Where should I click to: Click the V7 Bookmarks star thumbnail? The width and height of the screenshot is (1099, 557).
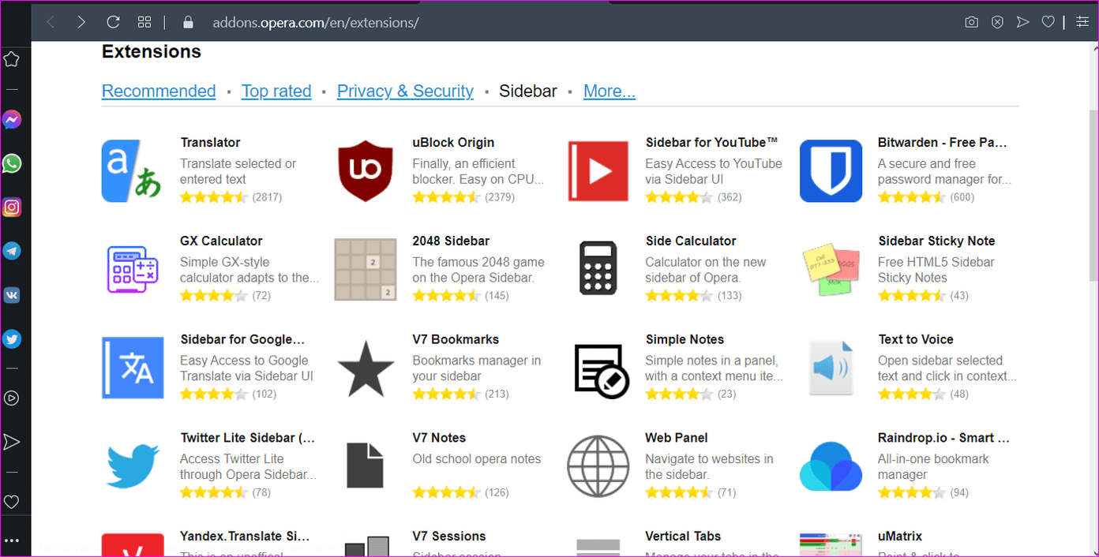(x=366, y=368)
